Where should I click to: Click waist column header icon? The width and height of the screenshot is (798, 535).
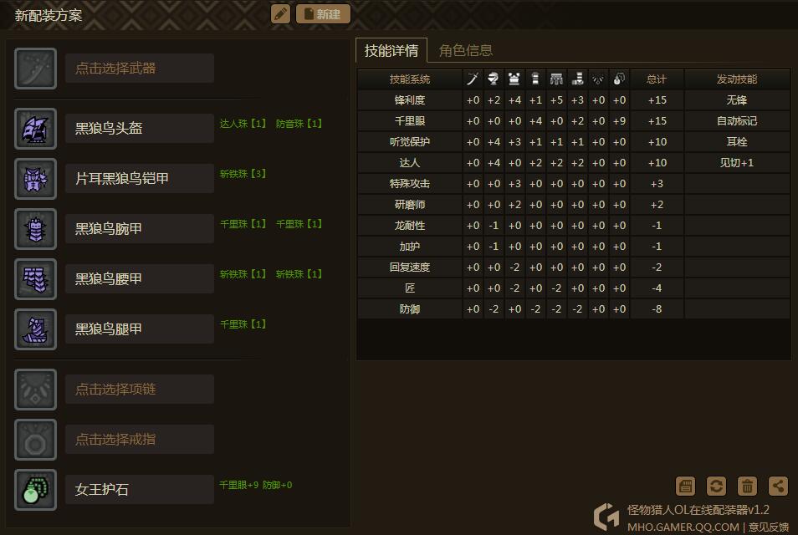coord(556,79)
